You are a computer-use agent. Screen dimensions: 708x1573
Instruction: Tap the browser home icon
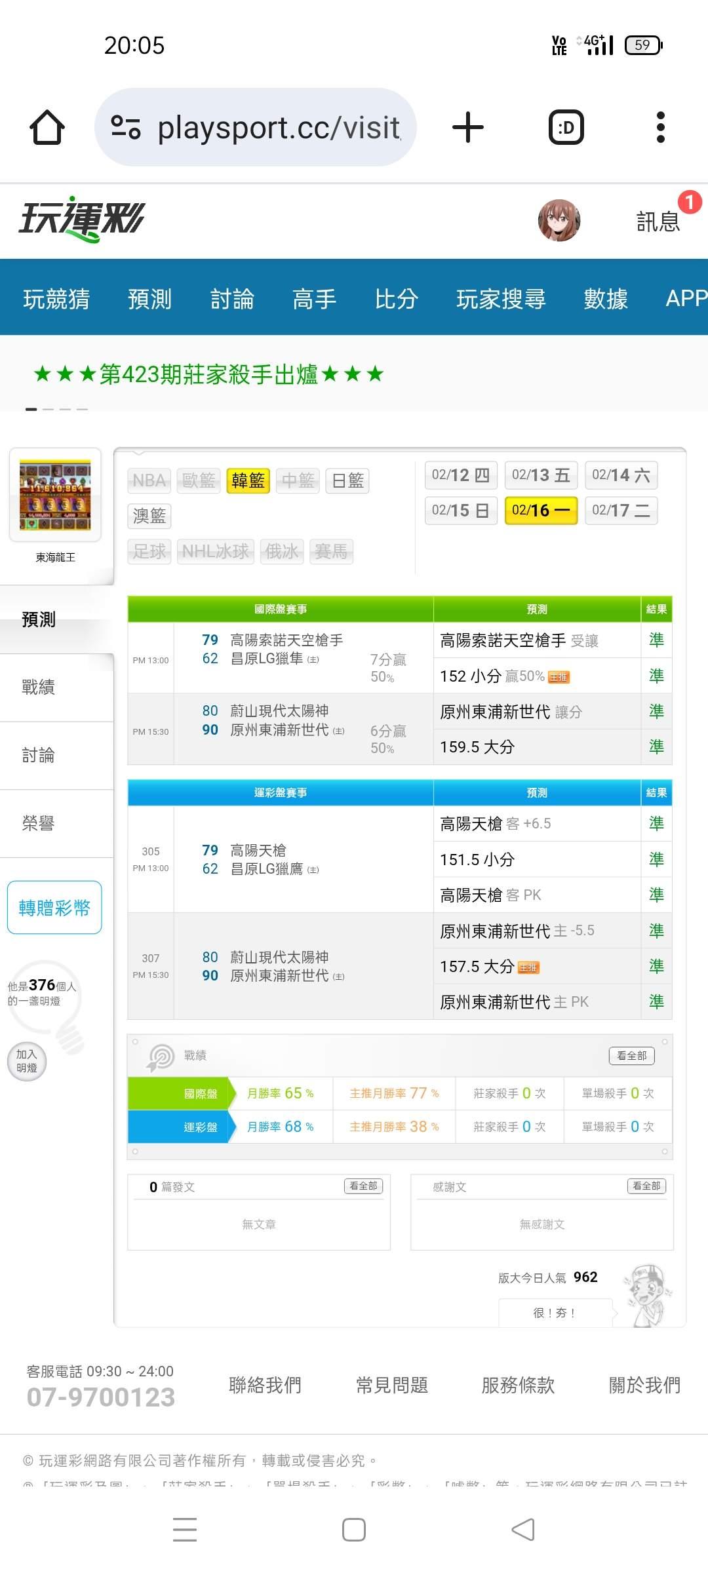tap(47, 127)
